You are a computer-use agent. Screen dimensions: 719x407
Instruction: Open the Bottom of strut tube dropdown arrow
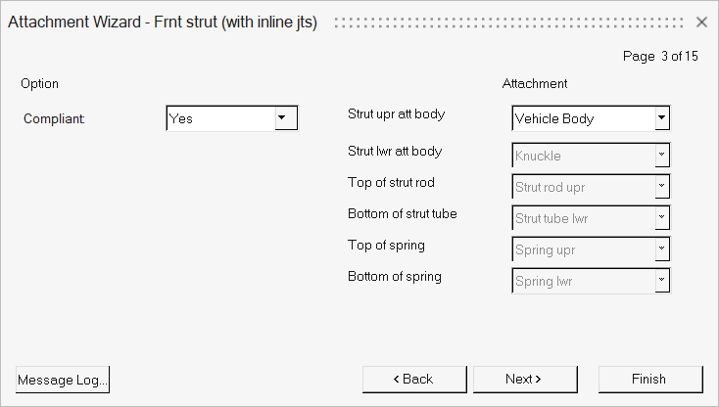[x=662, y=218]
